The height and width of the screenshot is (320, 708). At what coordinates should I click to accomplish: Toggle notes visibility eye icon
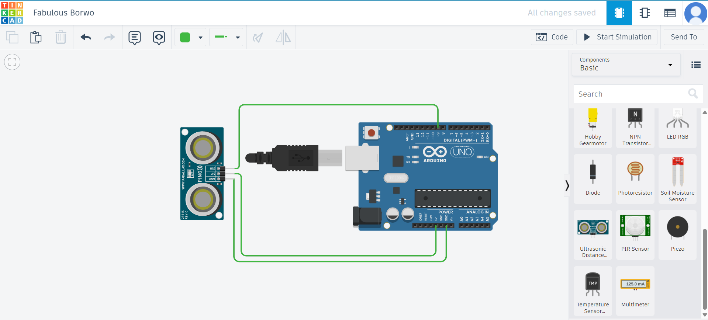tap(159, 38)
